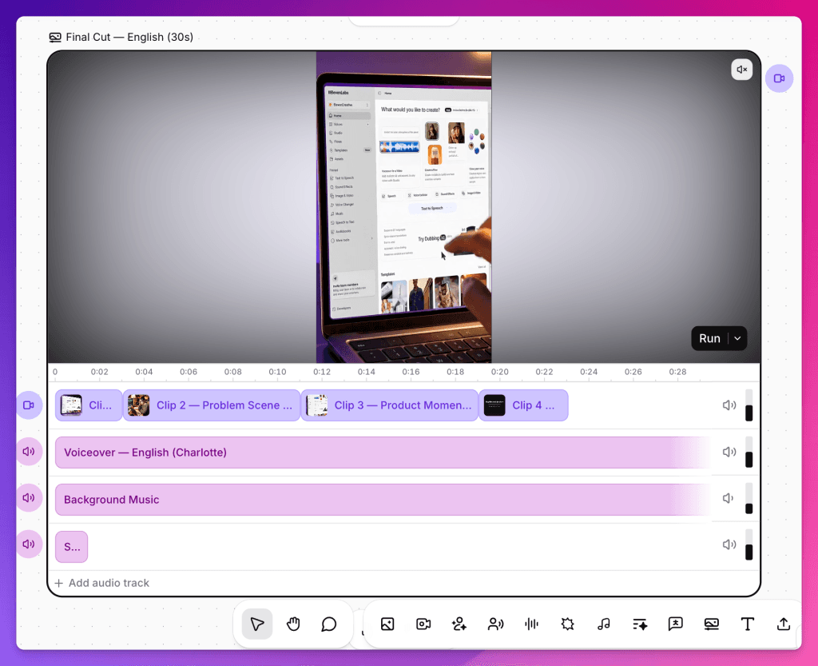818x666 pixels.
Task: Click the 0:04 mark on ruler
Action: (144, 372)
